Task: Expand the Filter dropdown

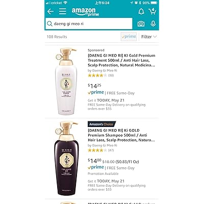Action: point(149,37)
